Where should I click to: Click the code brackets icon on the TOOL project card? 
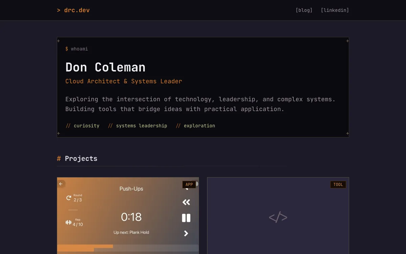point(278,217)
